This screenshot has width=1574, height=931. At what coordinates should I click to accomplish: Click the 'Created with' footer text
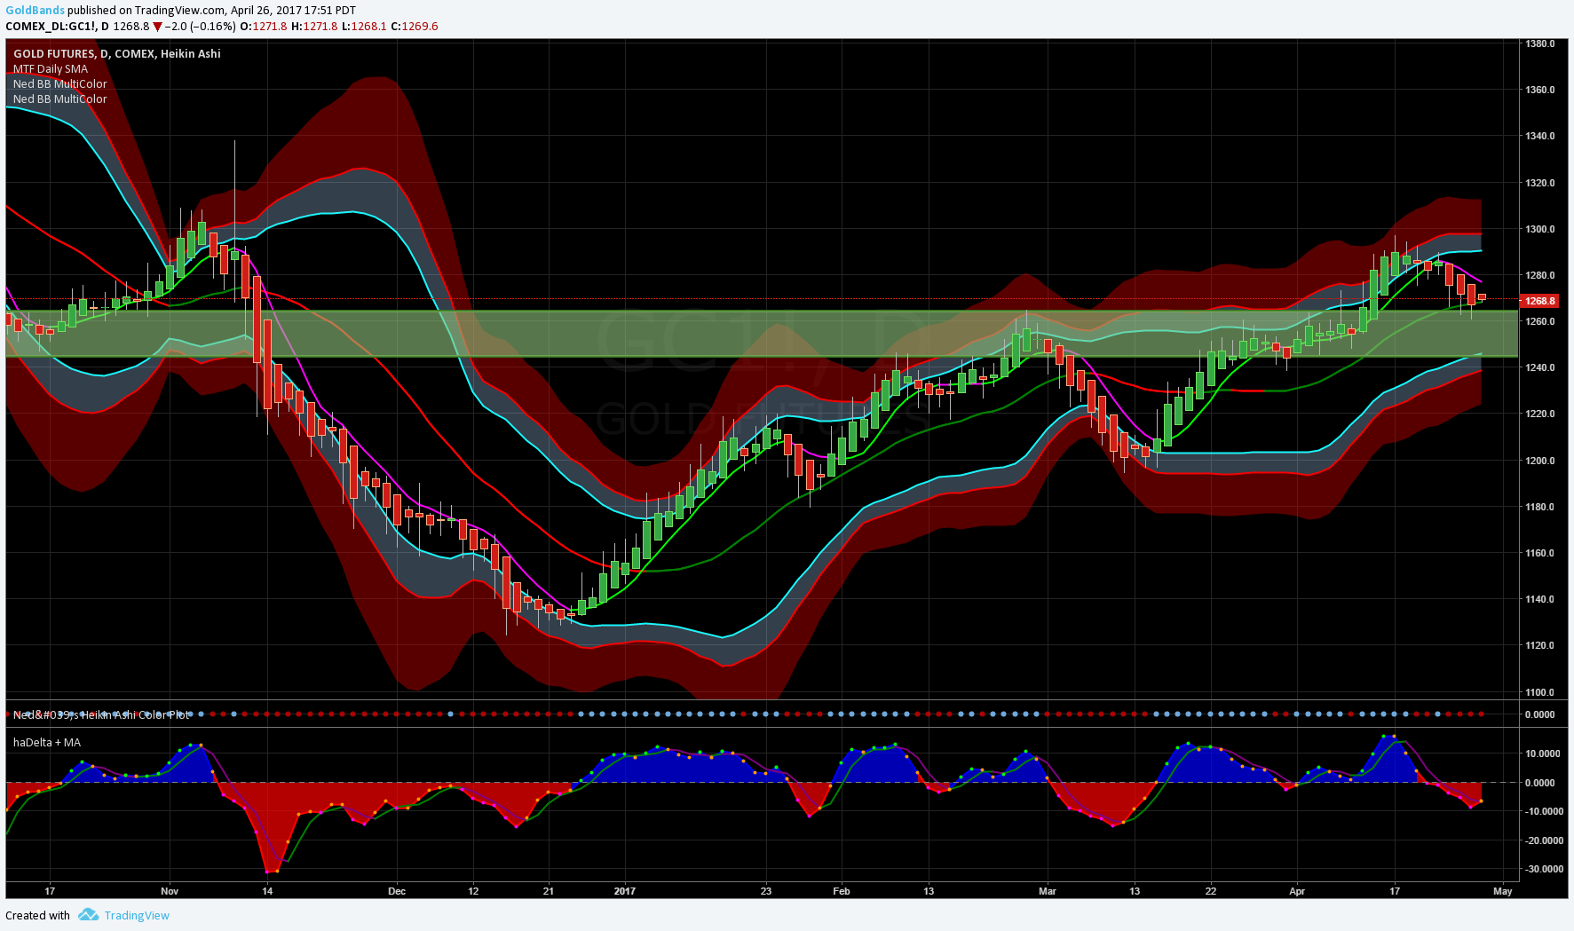(37, 916)
